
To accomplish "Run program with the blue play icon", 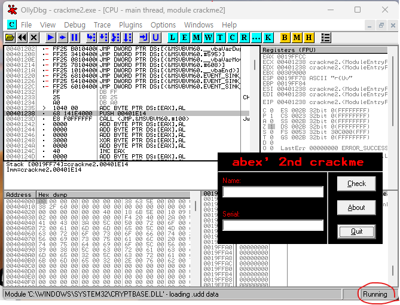I will tap(50, 38).
